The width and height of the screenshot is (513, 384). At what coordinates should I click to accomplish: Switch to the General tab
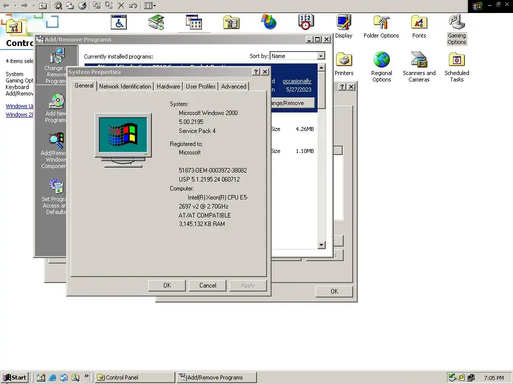(x=84, y=85)
